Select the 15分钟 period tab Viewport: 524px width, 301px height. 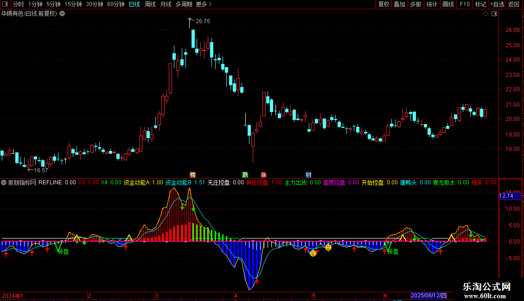tap(73, 4)
